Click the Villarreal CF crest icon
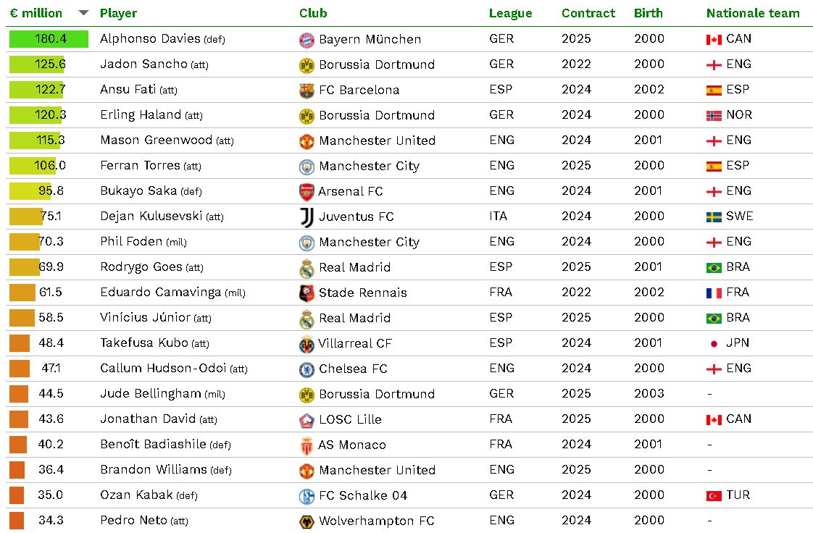813x533 pixels. point(307,344)
